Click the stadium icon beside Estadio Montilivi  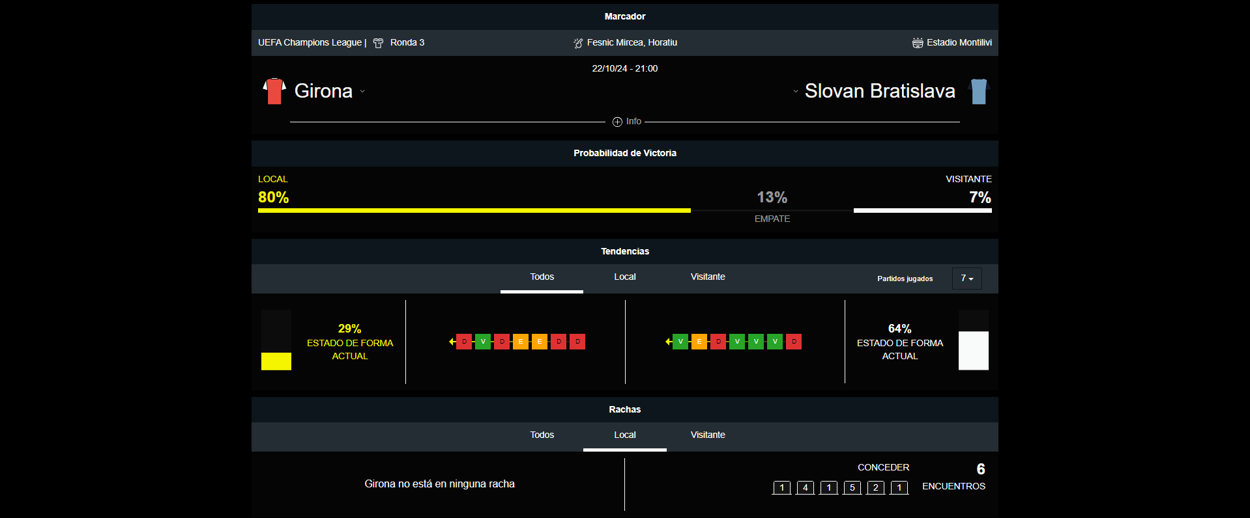918,43
